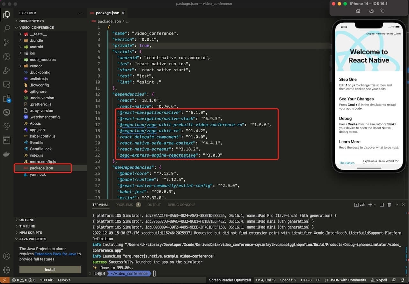This screenshot has height=284, width=409.
Task: Click The Basics link in simulator
Action: [x=347, y=163]
